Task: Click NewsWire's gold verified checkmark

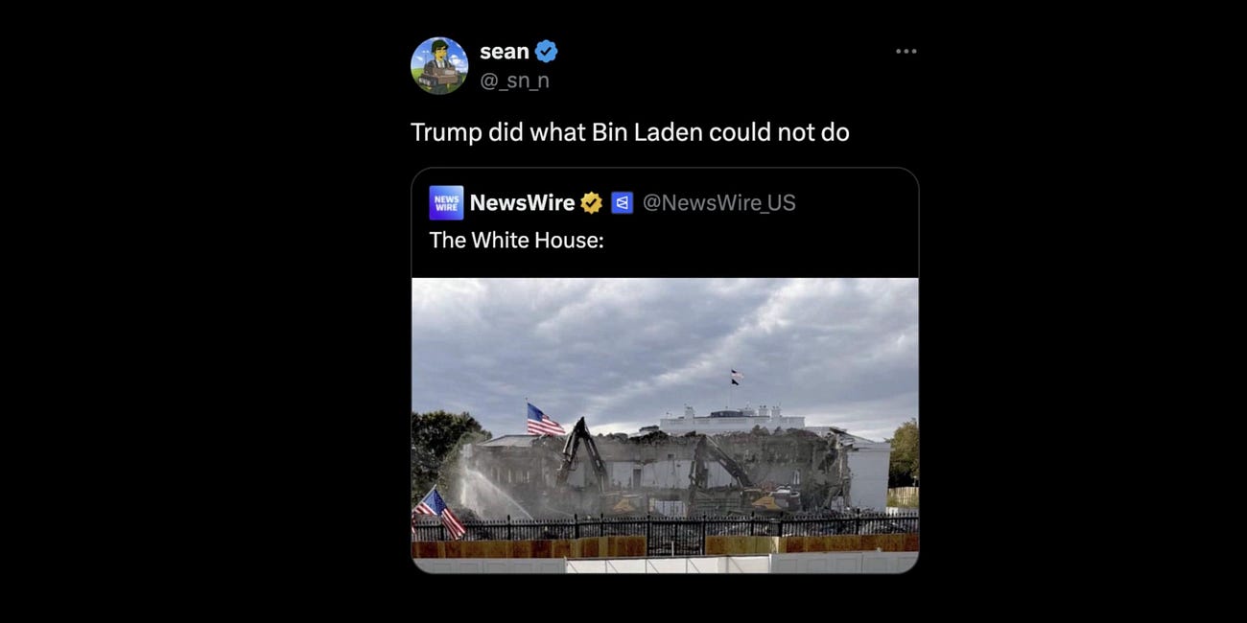Action: pos(592,203)
